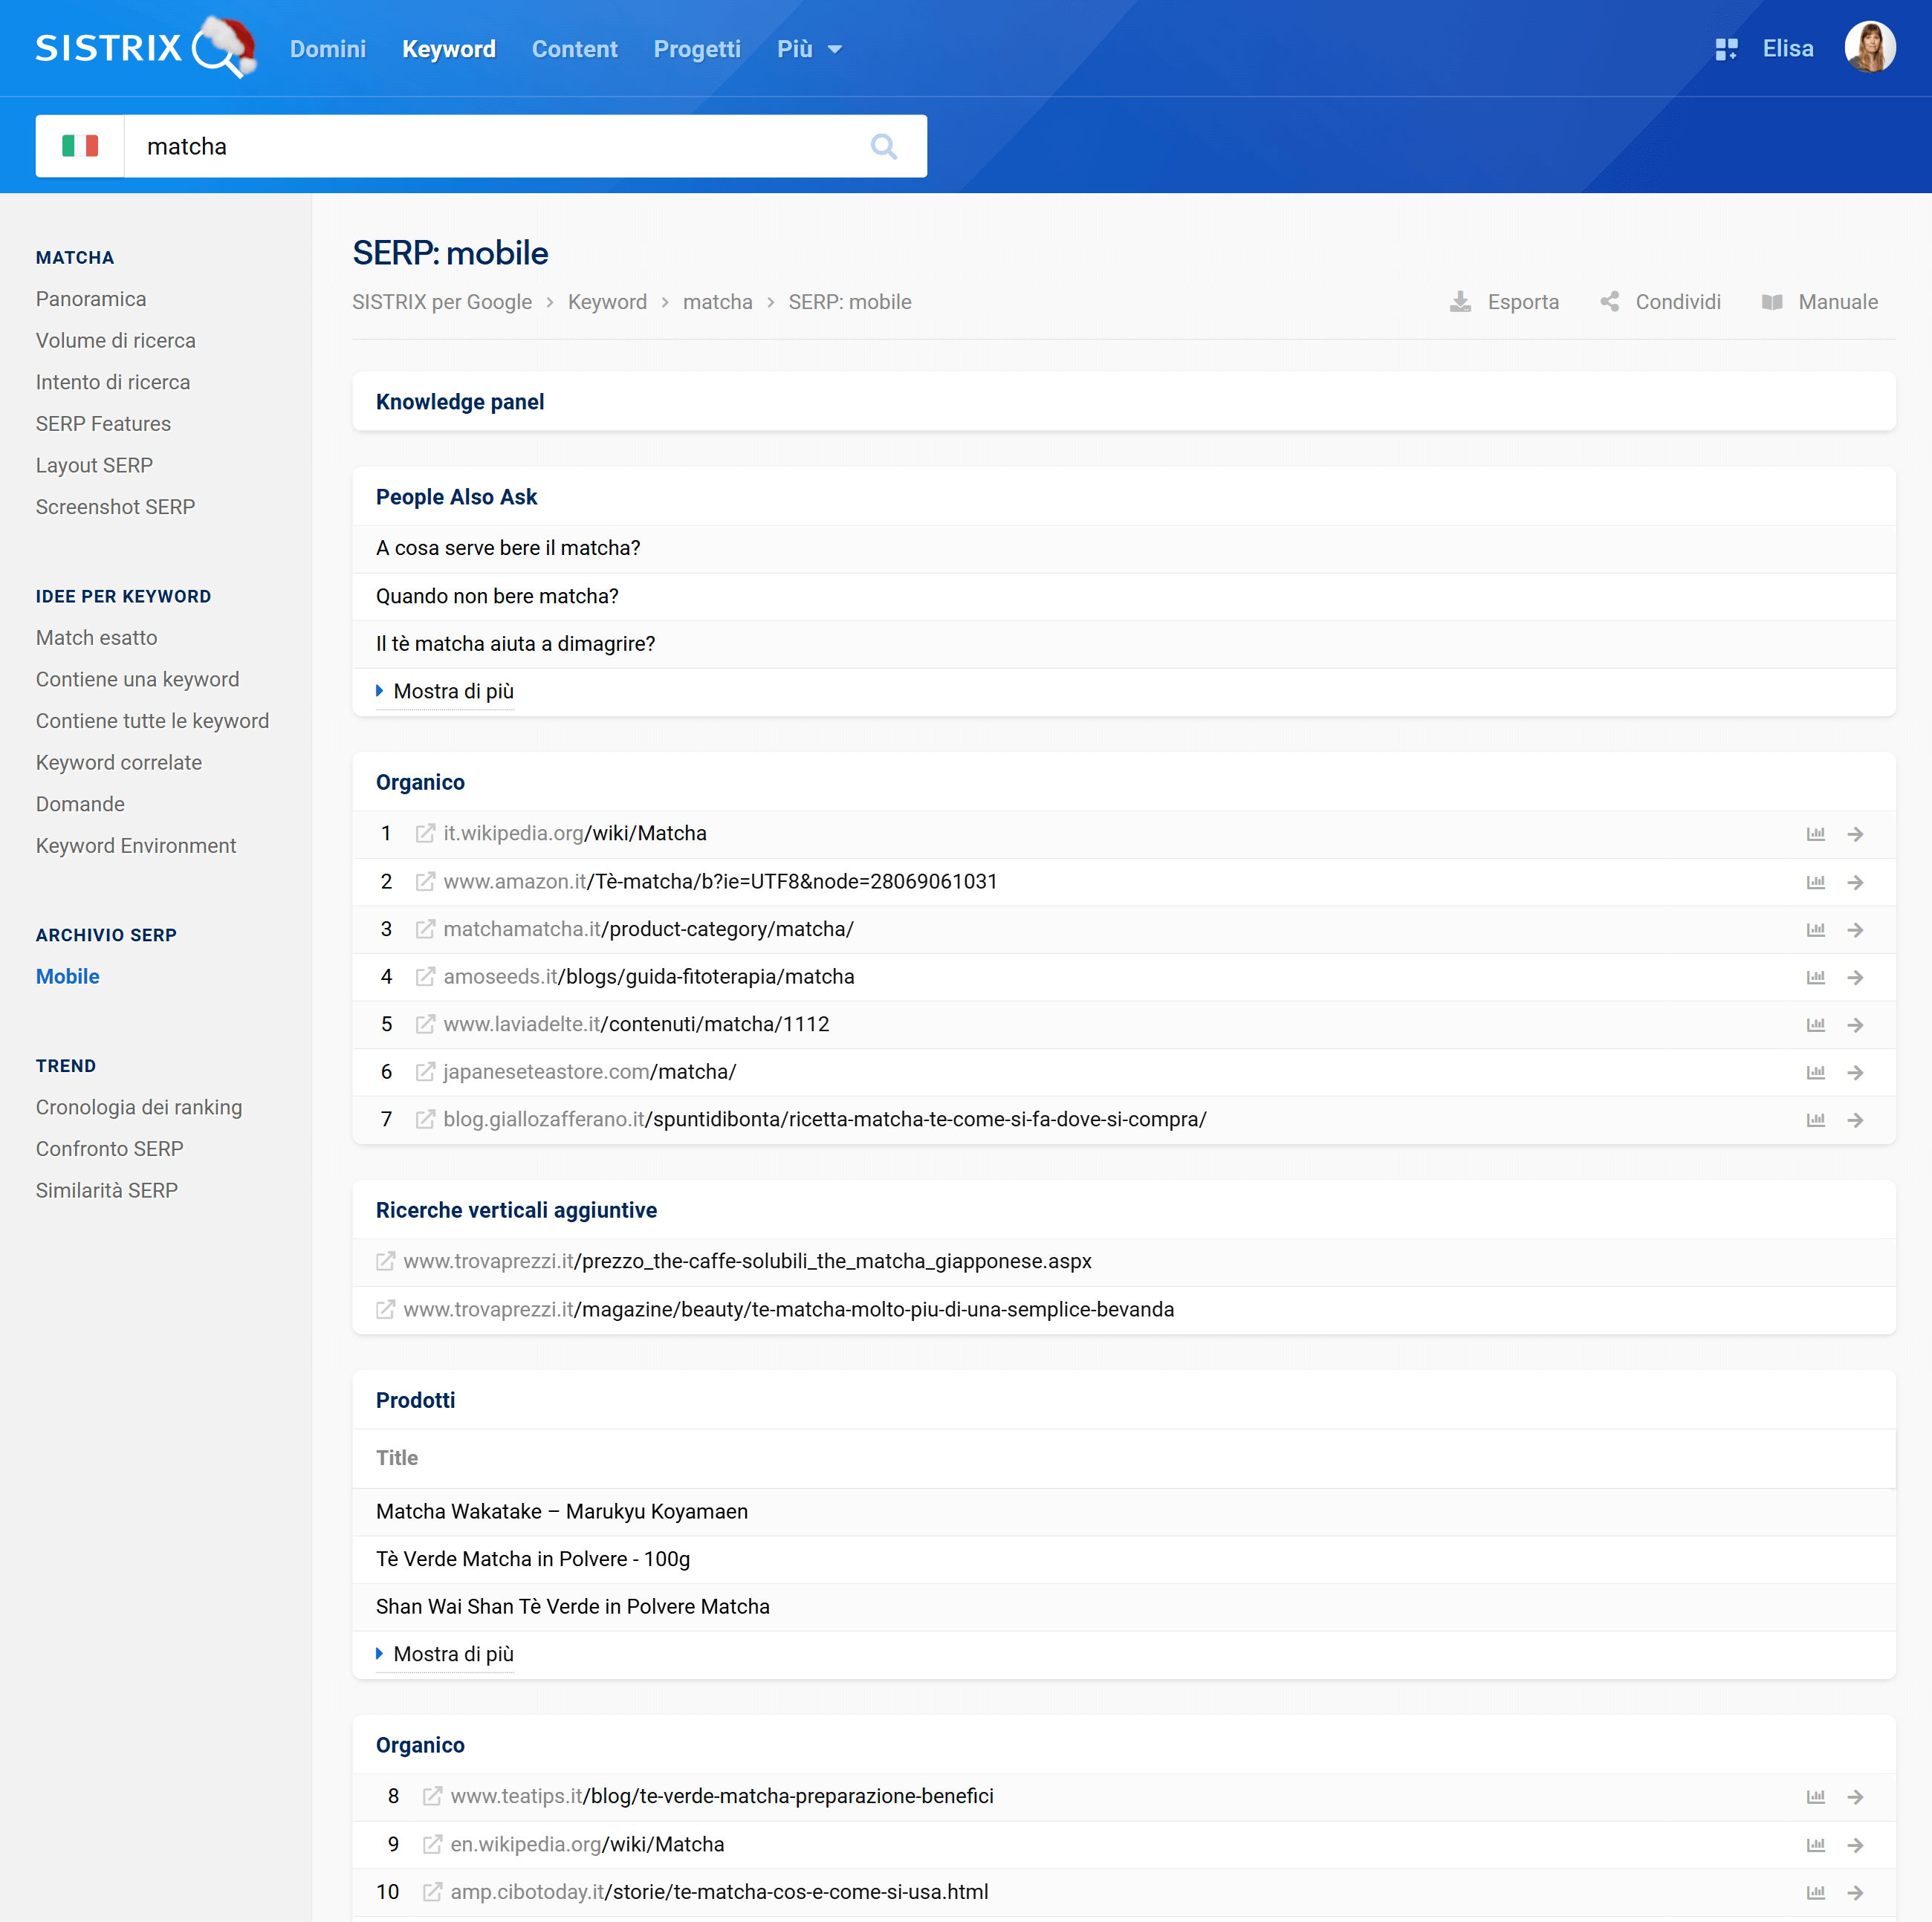Click the dashboard grid icon near Elisa
This screenshot has height=1922, width=1932.
(1726, 49)
